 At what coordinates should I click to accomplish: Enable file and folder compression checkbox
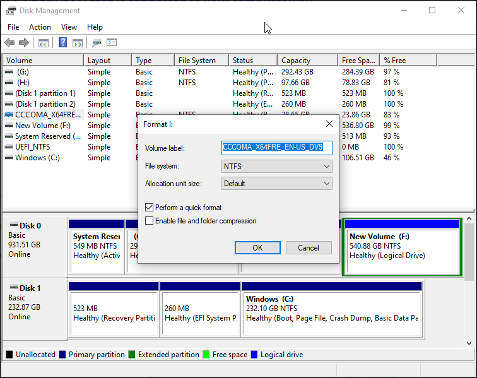pyautogui.click(x=150, y=221)
